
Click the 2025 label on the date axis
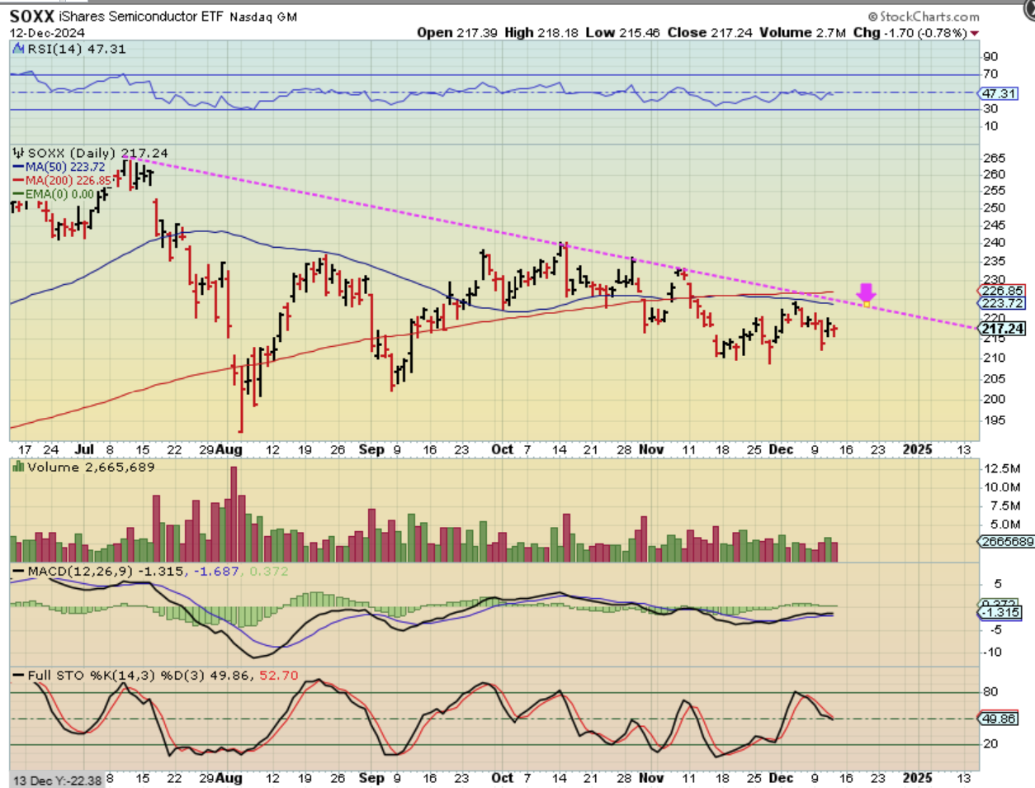tap(917, 449)
